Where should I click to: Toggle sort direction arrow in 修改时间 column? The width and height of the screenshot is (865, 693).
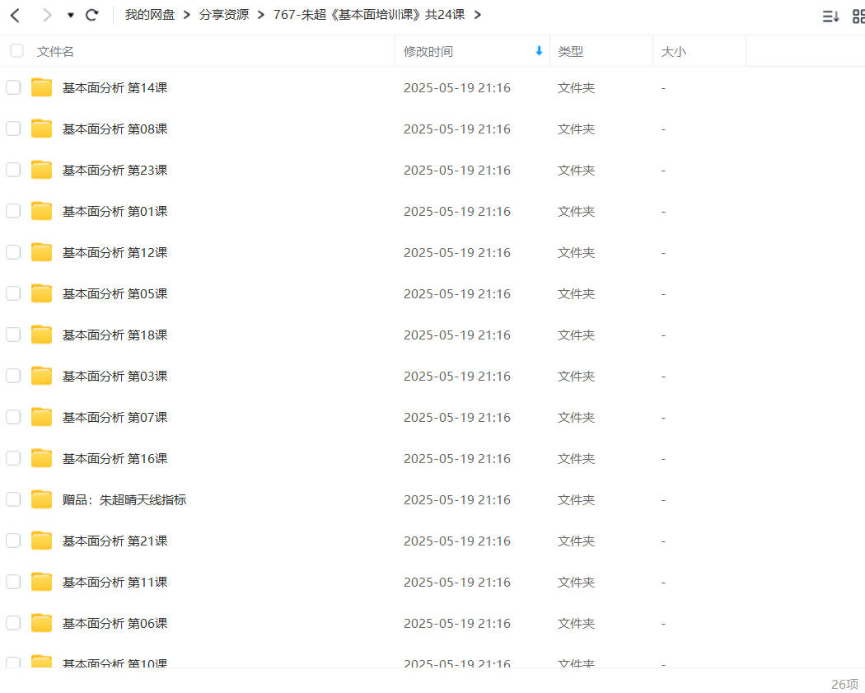tap(539, 51)
